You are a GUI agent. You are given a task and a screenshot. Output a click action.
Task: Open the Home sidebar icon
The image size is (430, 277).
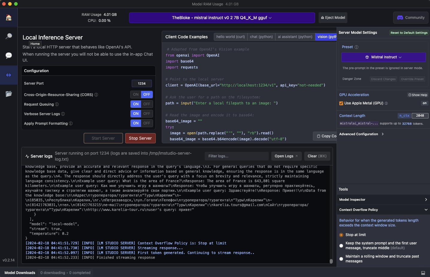pos(9,17)
